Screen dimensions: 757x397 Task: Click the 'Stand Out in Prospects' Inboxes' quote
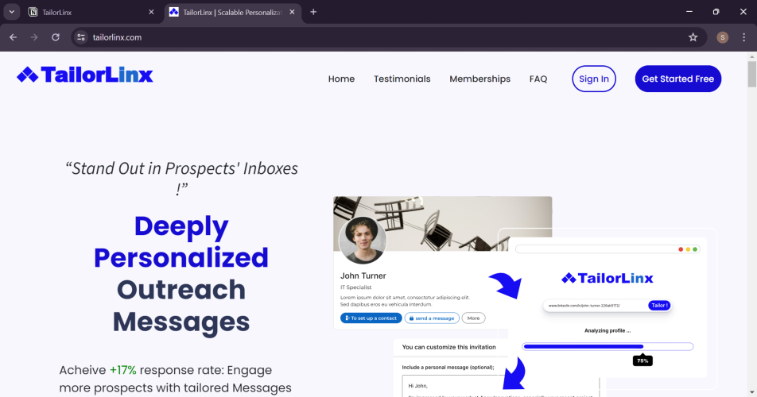(x=181, y=178)
